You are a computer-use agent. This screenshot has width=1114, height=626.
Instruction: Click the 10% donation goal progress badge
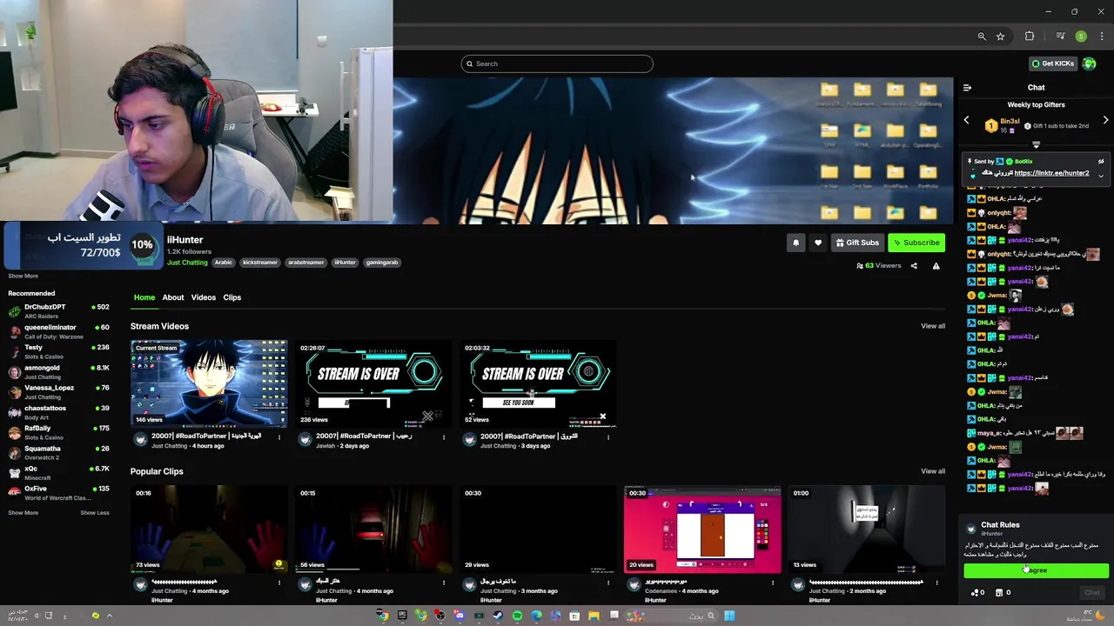coord(142,245)
